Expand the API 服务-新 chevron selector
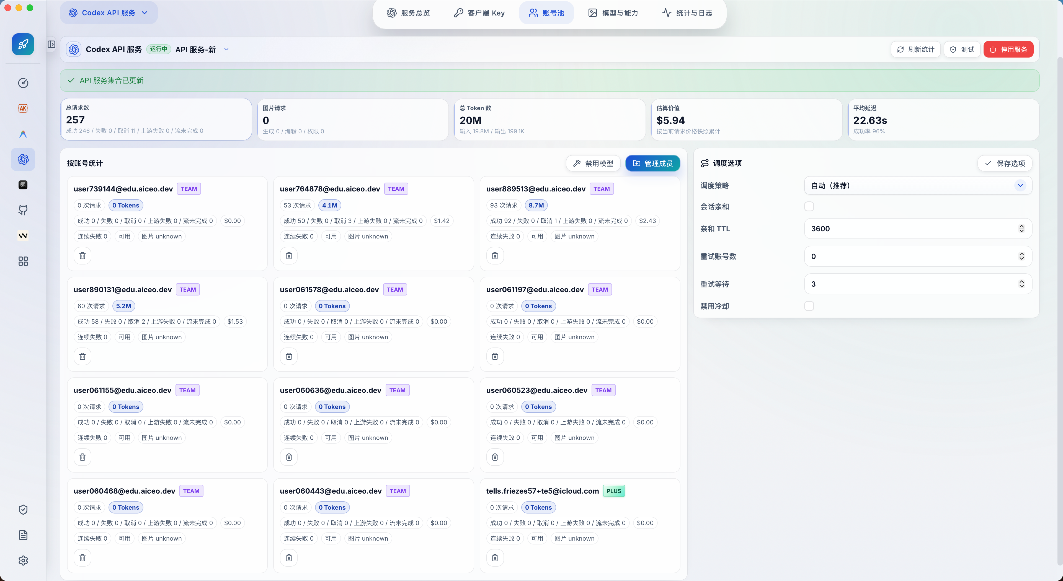The height and width of the screenshot is (581, 1063). pos(226,50)
